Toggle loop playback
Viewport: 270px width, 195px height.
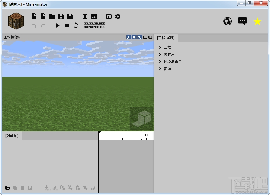click(x=76, y=25)
